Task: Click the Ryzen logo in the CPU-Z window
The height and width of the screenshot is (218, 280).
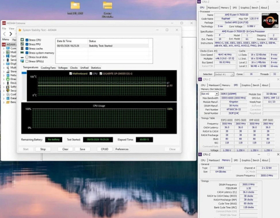Action: (270, 21)
